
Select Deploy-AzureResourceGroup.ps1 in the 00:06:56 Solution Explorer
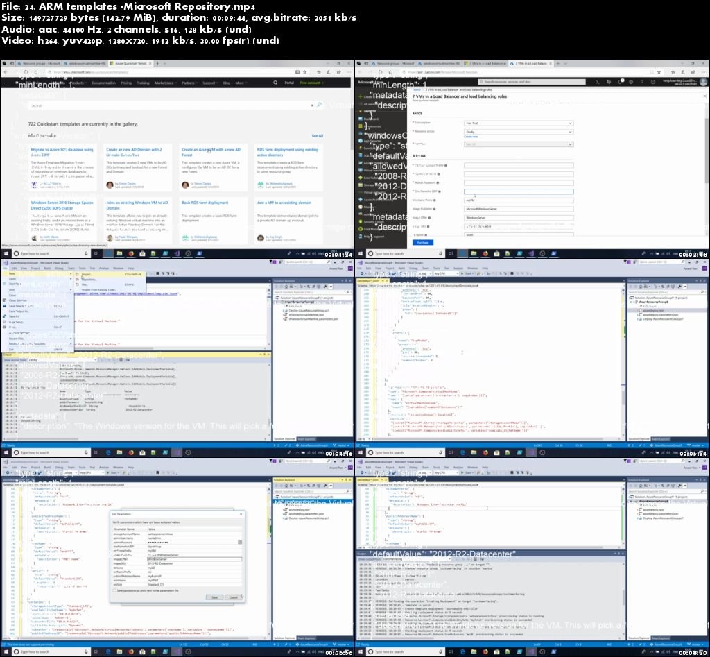(x=307, y=518)
